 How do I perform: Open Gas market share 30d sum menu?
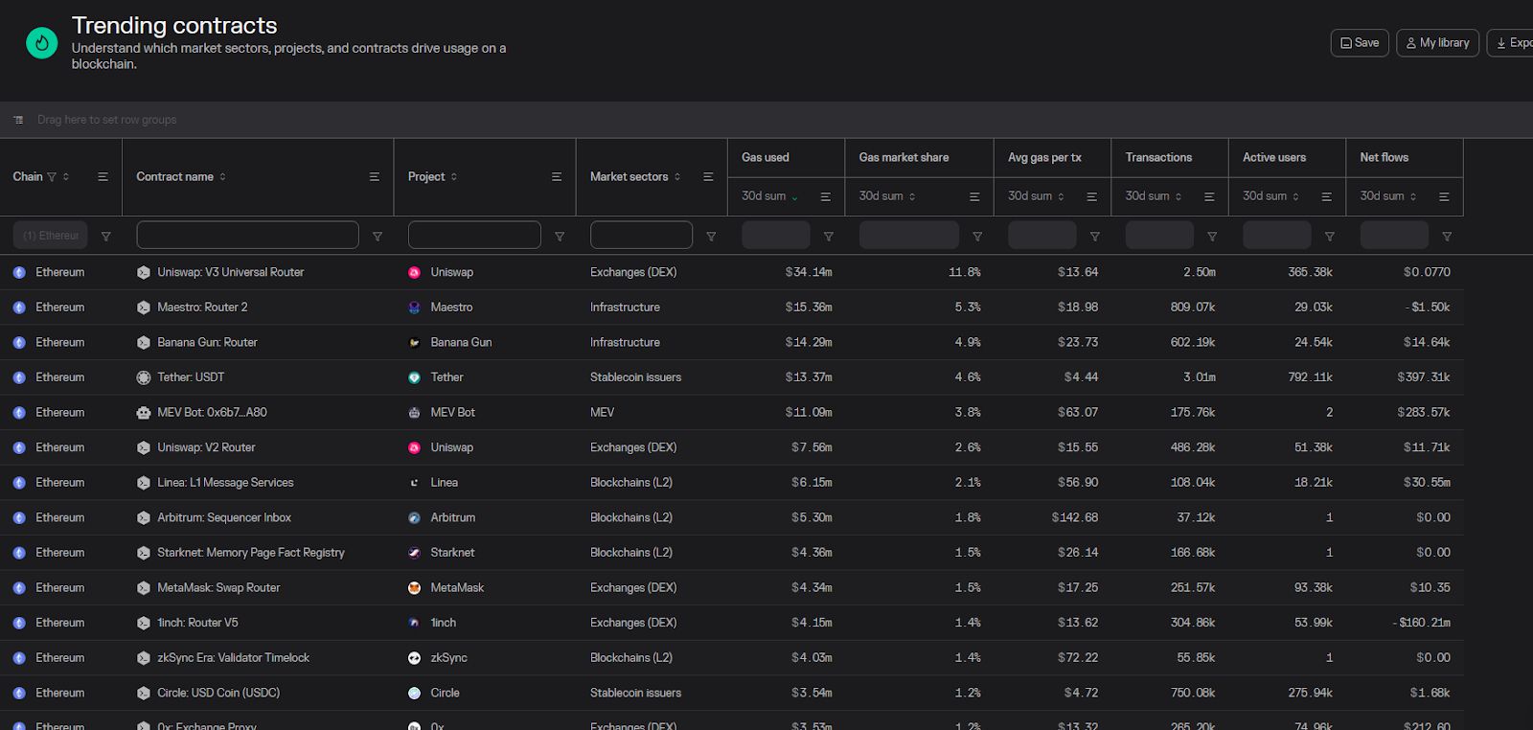(974, 196)
